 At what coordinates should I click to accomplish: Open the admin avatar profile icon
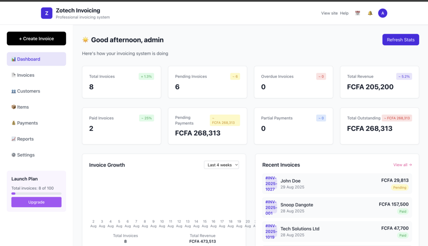click(382, 13)
